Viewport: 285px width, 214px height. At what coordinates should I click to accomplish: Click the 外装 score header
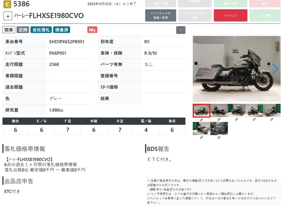[x=94, y=121]
